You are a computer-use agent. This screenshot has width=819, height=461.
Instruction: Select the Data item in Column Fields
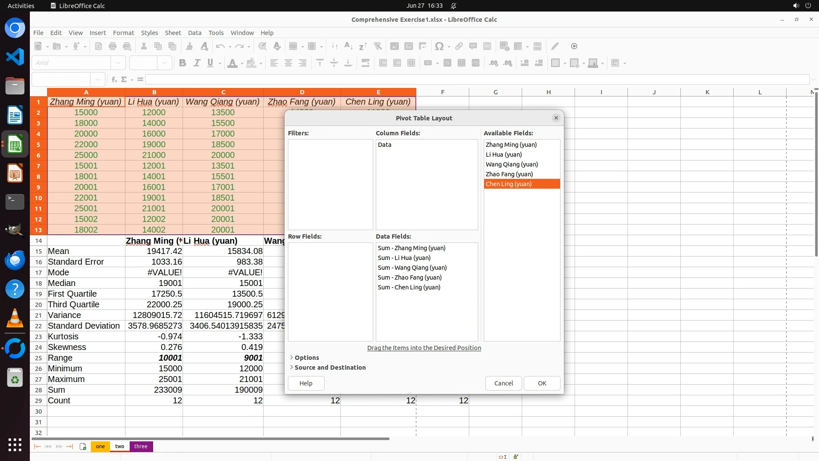pyautogui.click(x=384, y=145)
